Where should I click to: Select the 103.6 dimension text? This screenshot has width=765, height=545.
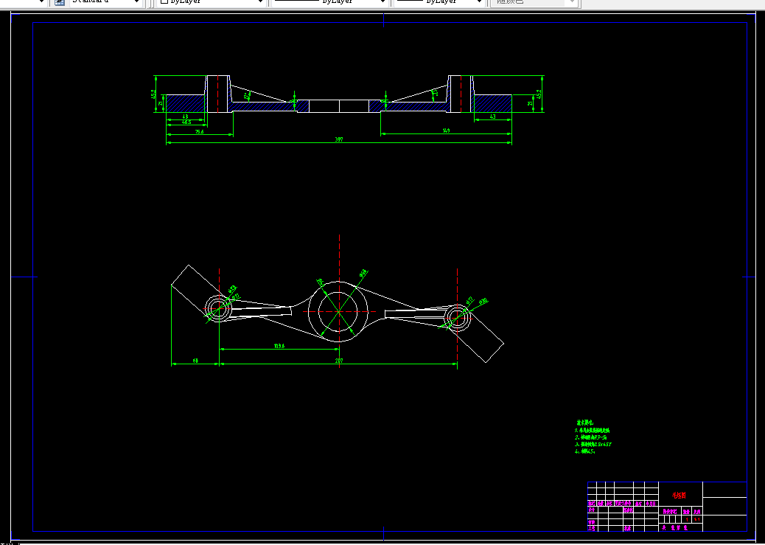coord(279,346)
